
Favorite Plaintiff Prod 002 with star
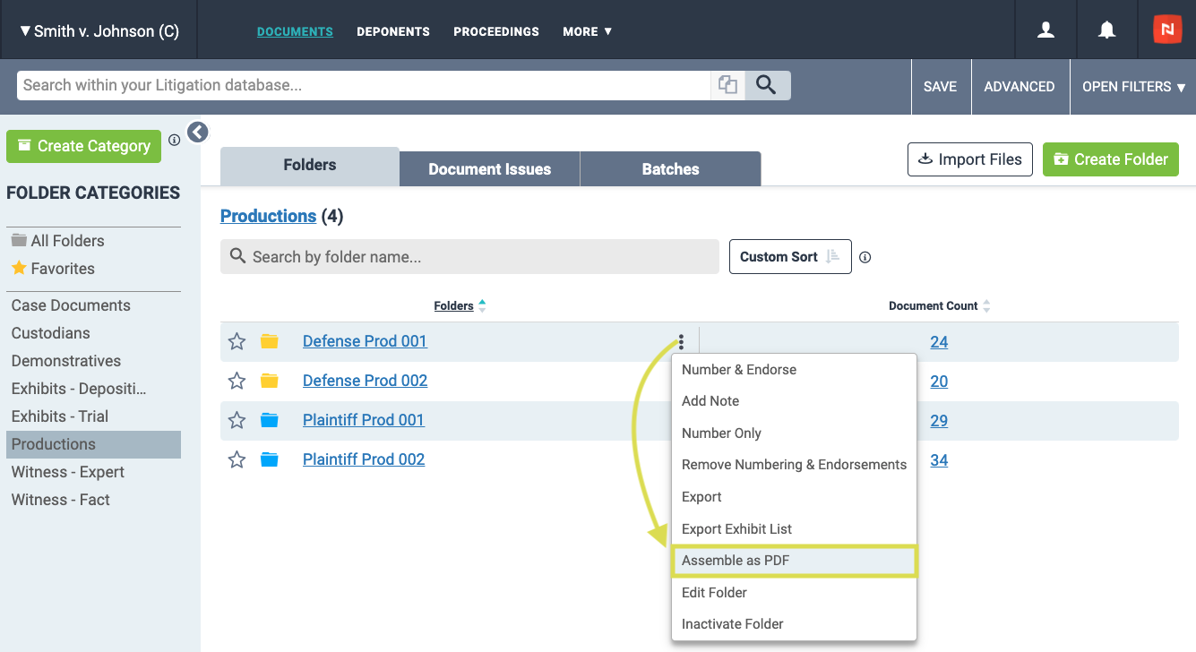[x=237, y=459]
